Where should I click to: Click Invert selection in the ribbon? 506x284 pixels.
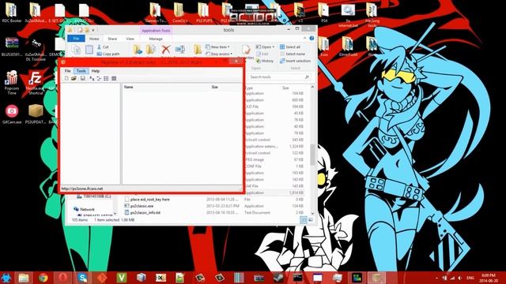295,61
